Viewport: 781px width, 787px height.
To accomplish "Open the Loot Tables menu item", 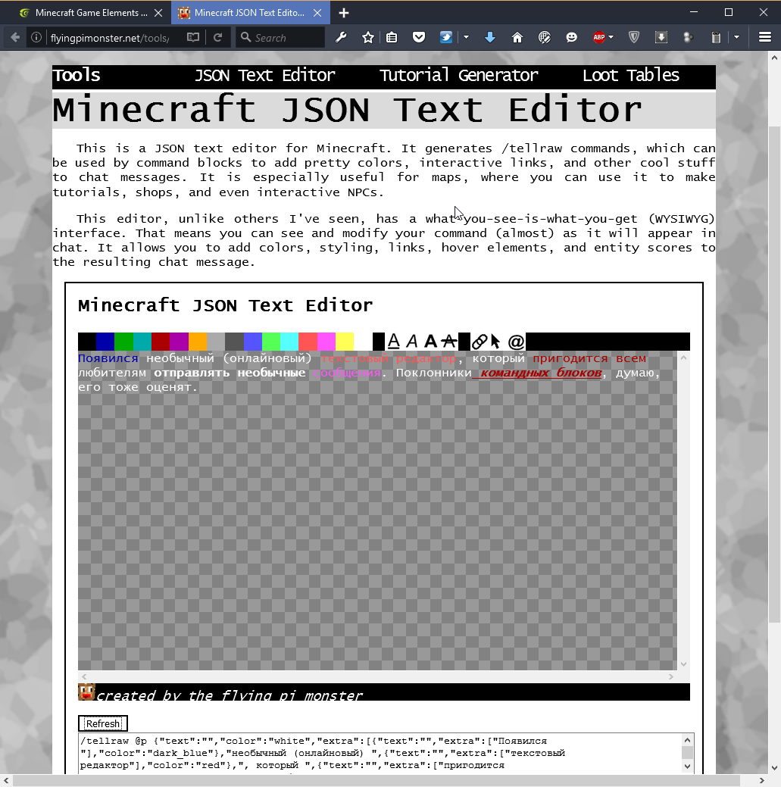I will (x=630, y=76).
